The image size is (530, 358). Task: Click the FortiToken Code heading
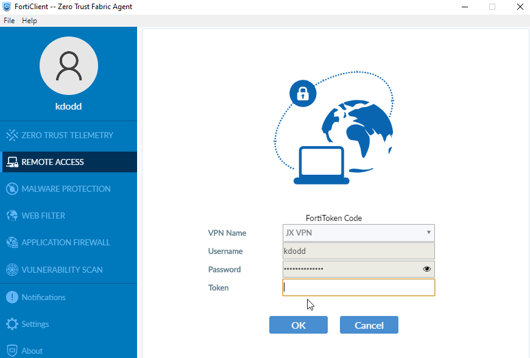[x=334, y=219]
